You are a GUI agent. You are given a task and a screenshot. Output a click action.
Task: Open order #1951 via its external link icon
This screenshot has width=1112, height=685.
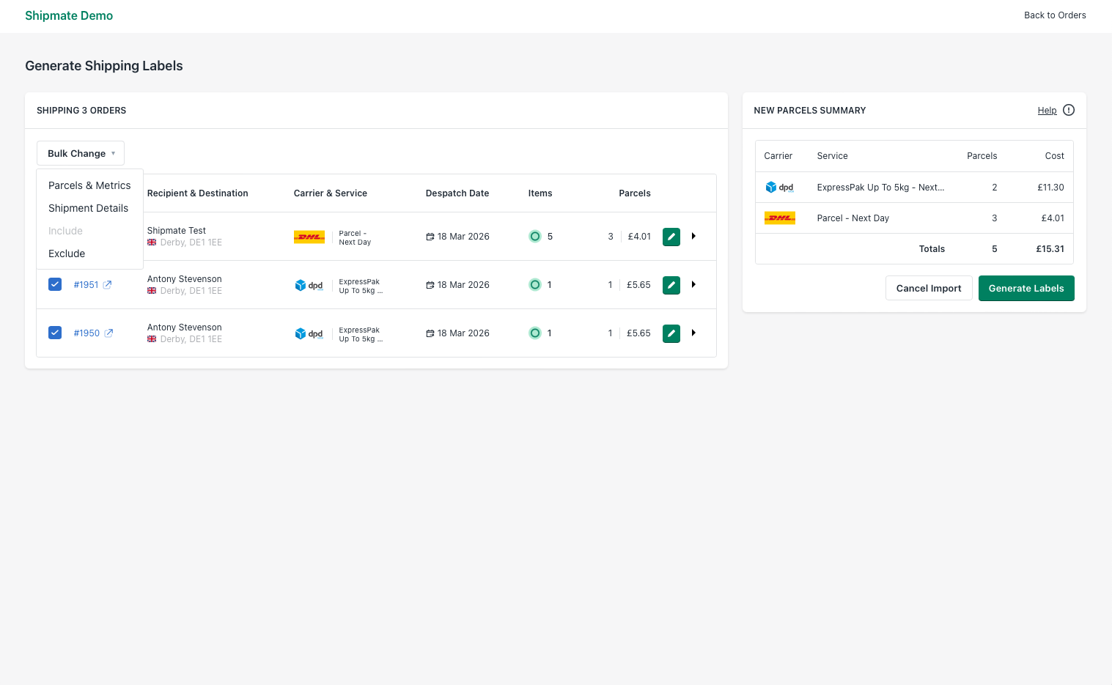click(x=108, y=284)
